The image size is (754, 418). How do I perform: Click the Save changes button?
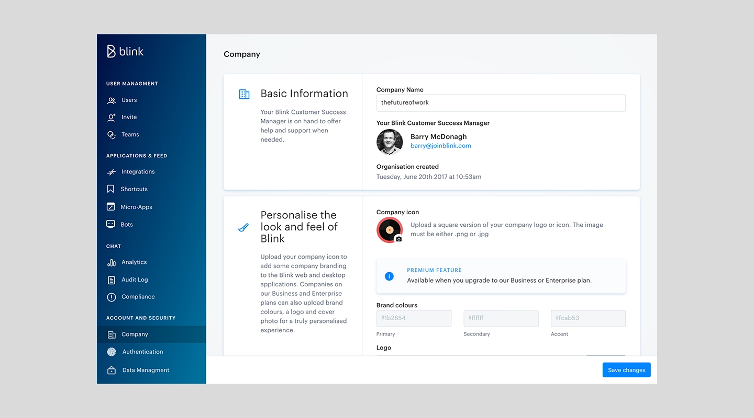tap(626, 370)
